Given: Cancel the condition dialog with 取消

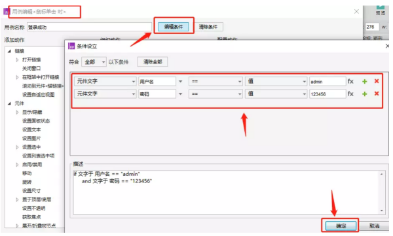Looking at the screenshot, I should click(375, 226).
